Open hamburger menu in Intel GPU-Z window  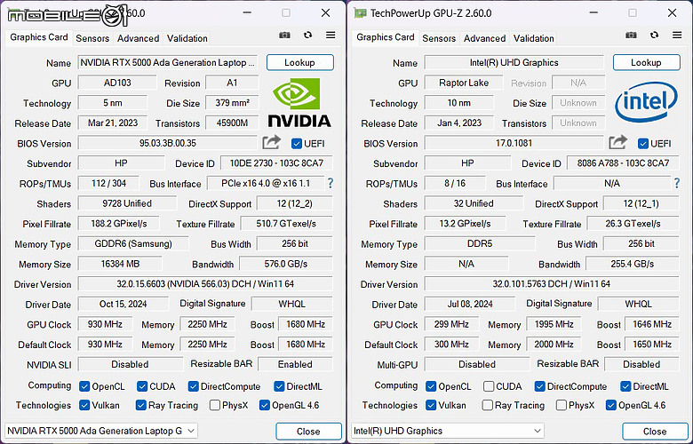pos(677,35)
